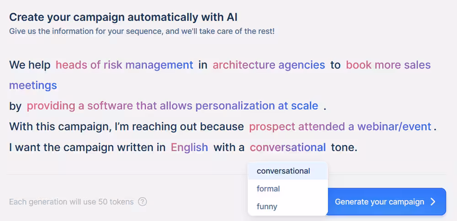Choose the 'formal' tone option
This screenshot has height=221, width=457.
click(268, 189)
